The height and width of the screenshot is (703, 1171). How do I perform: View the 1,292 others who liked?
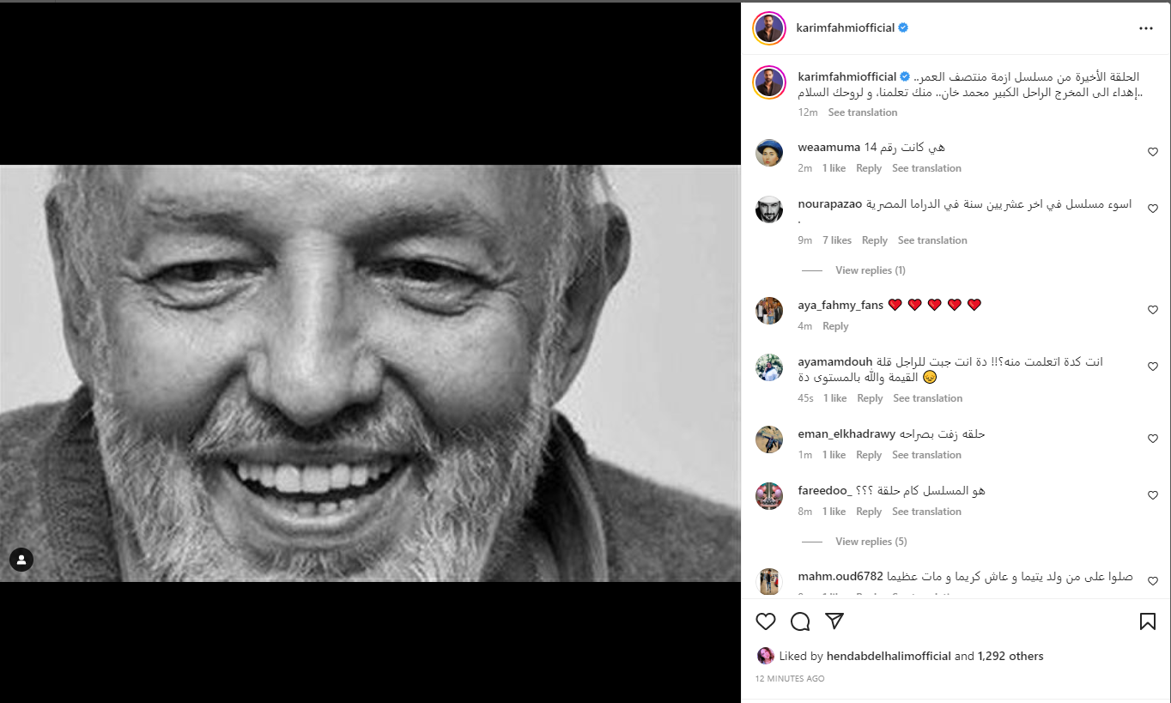coord(1010,656)
